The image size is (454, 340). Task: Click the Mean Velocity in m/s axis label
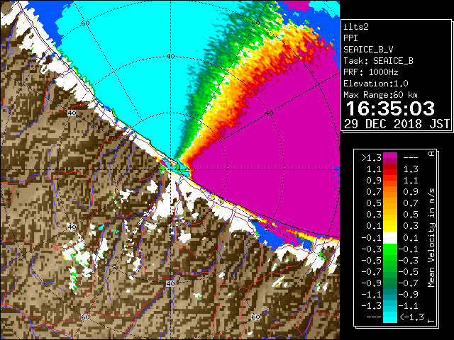click(431, 237)
